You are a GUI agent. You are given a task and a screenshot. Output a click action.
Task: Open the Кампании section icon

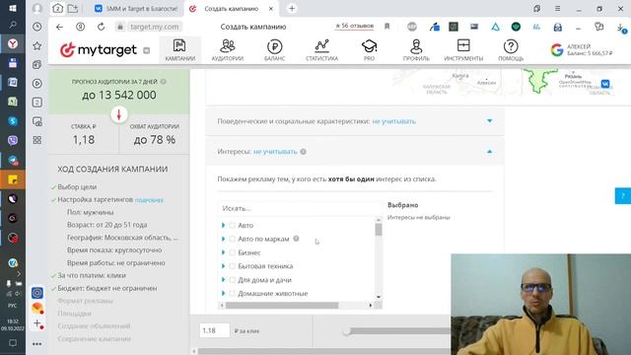click(x=179, y=46)
